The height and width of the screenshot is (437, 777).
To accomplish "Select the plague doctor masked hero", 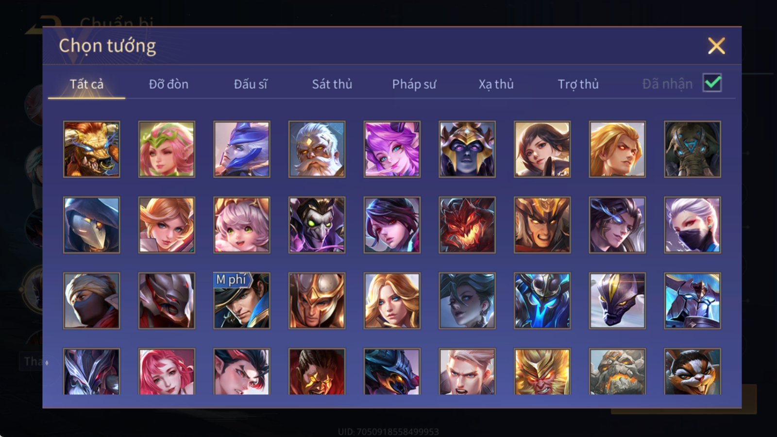I will point(91,225).
